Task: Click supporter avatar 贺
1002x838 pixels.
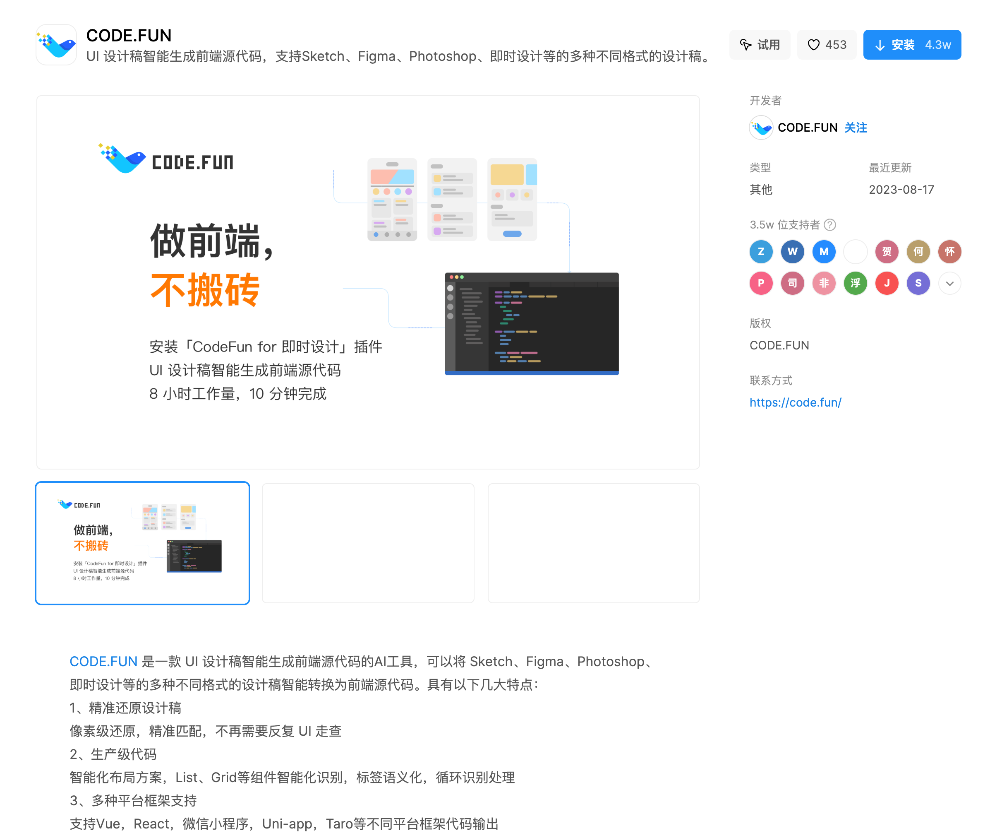Action: [x=887, y=252]
